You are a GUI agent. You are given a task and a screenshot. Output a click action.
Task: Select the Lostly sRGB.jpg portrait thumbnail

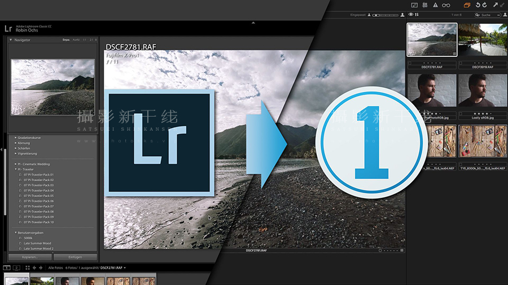pyautogui.click(x=483, y=90)
